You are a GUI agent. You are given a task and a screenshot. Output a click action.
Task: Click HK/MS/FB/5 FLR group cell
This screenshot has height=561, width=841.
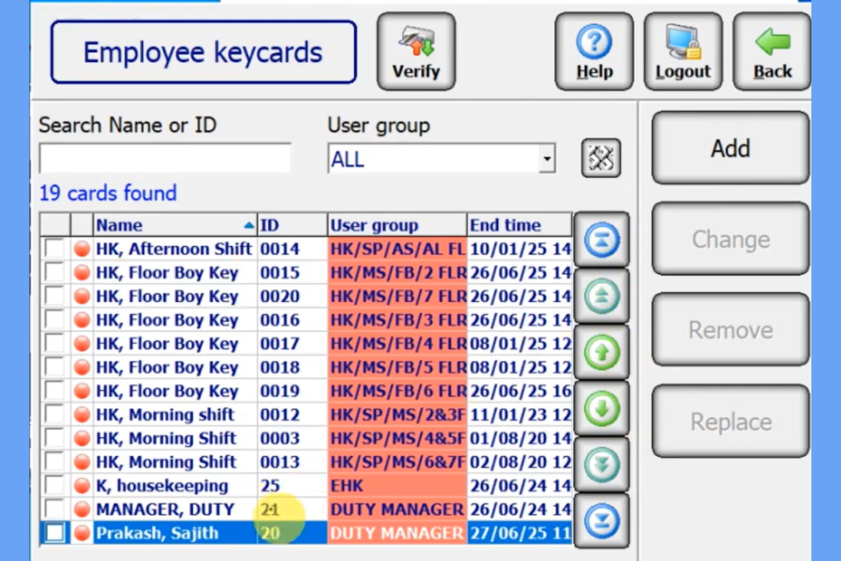coord(397,367)
